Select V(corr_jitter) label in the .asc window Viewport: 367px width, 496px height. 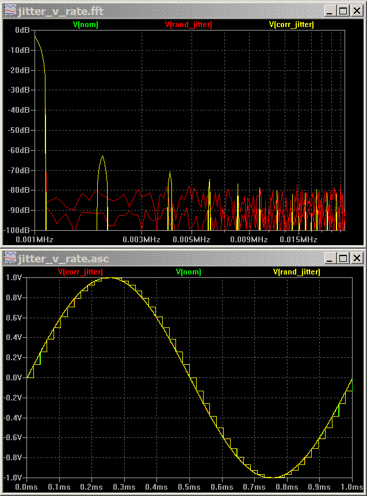tap(81, 272)
